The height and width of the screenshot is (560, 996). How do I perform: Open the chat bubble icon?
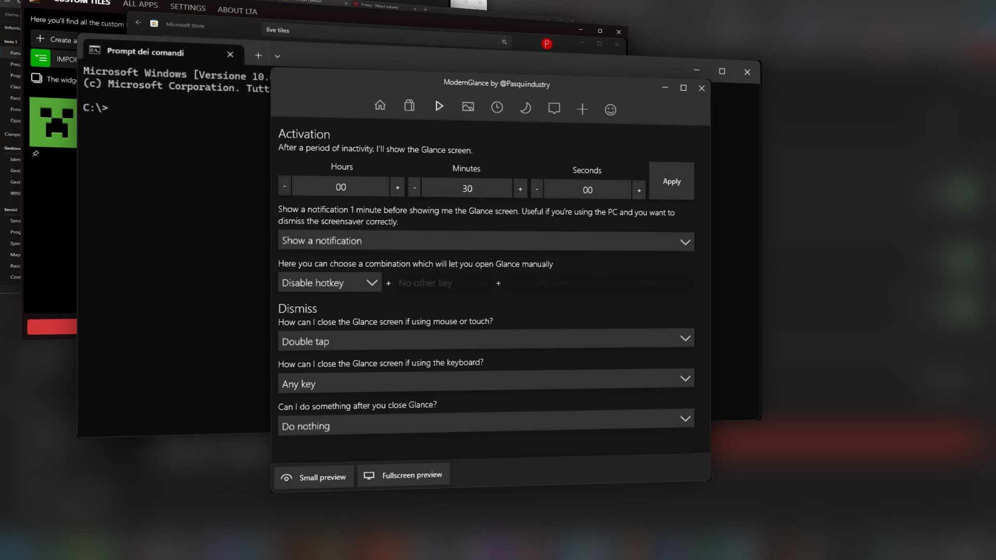click(554, 108)
